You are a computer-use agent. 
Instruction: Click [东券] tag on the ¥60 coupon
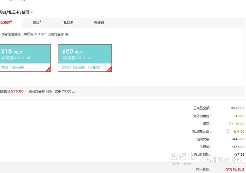point(66,67)
